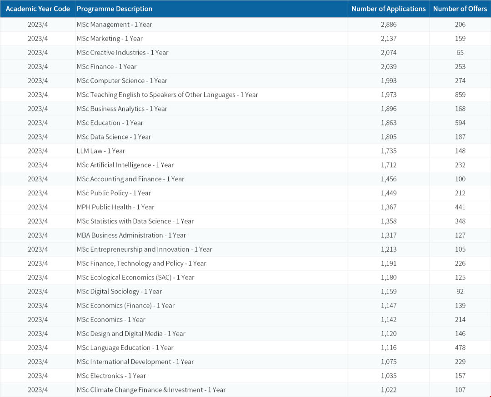Image resolution: width=491 pixels, height=397 pixels.
Task: Select the 859 offers cell
Action: 460,95
